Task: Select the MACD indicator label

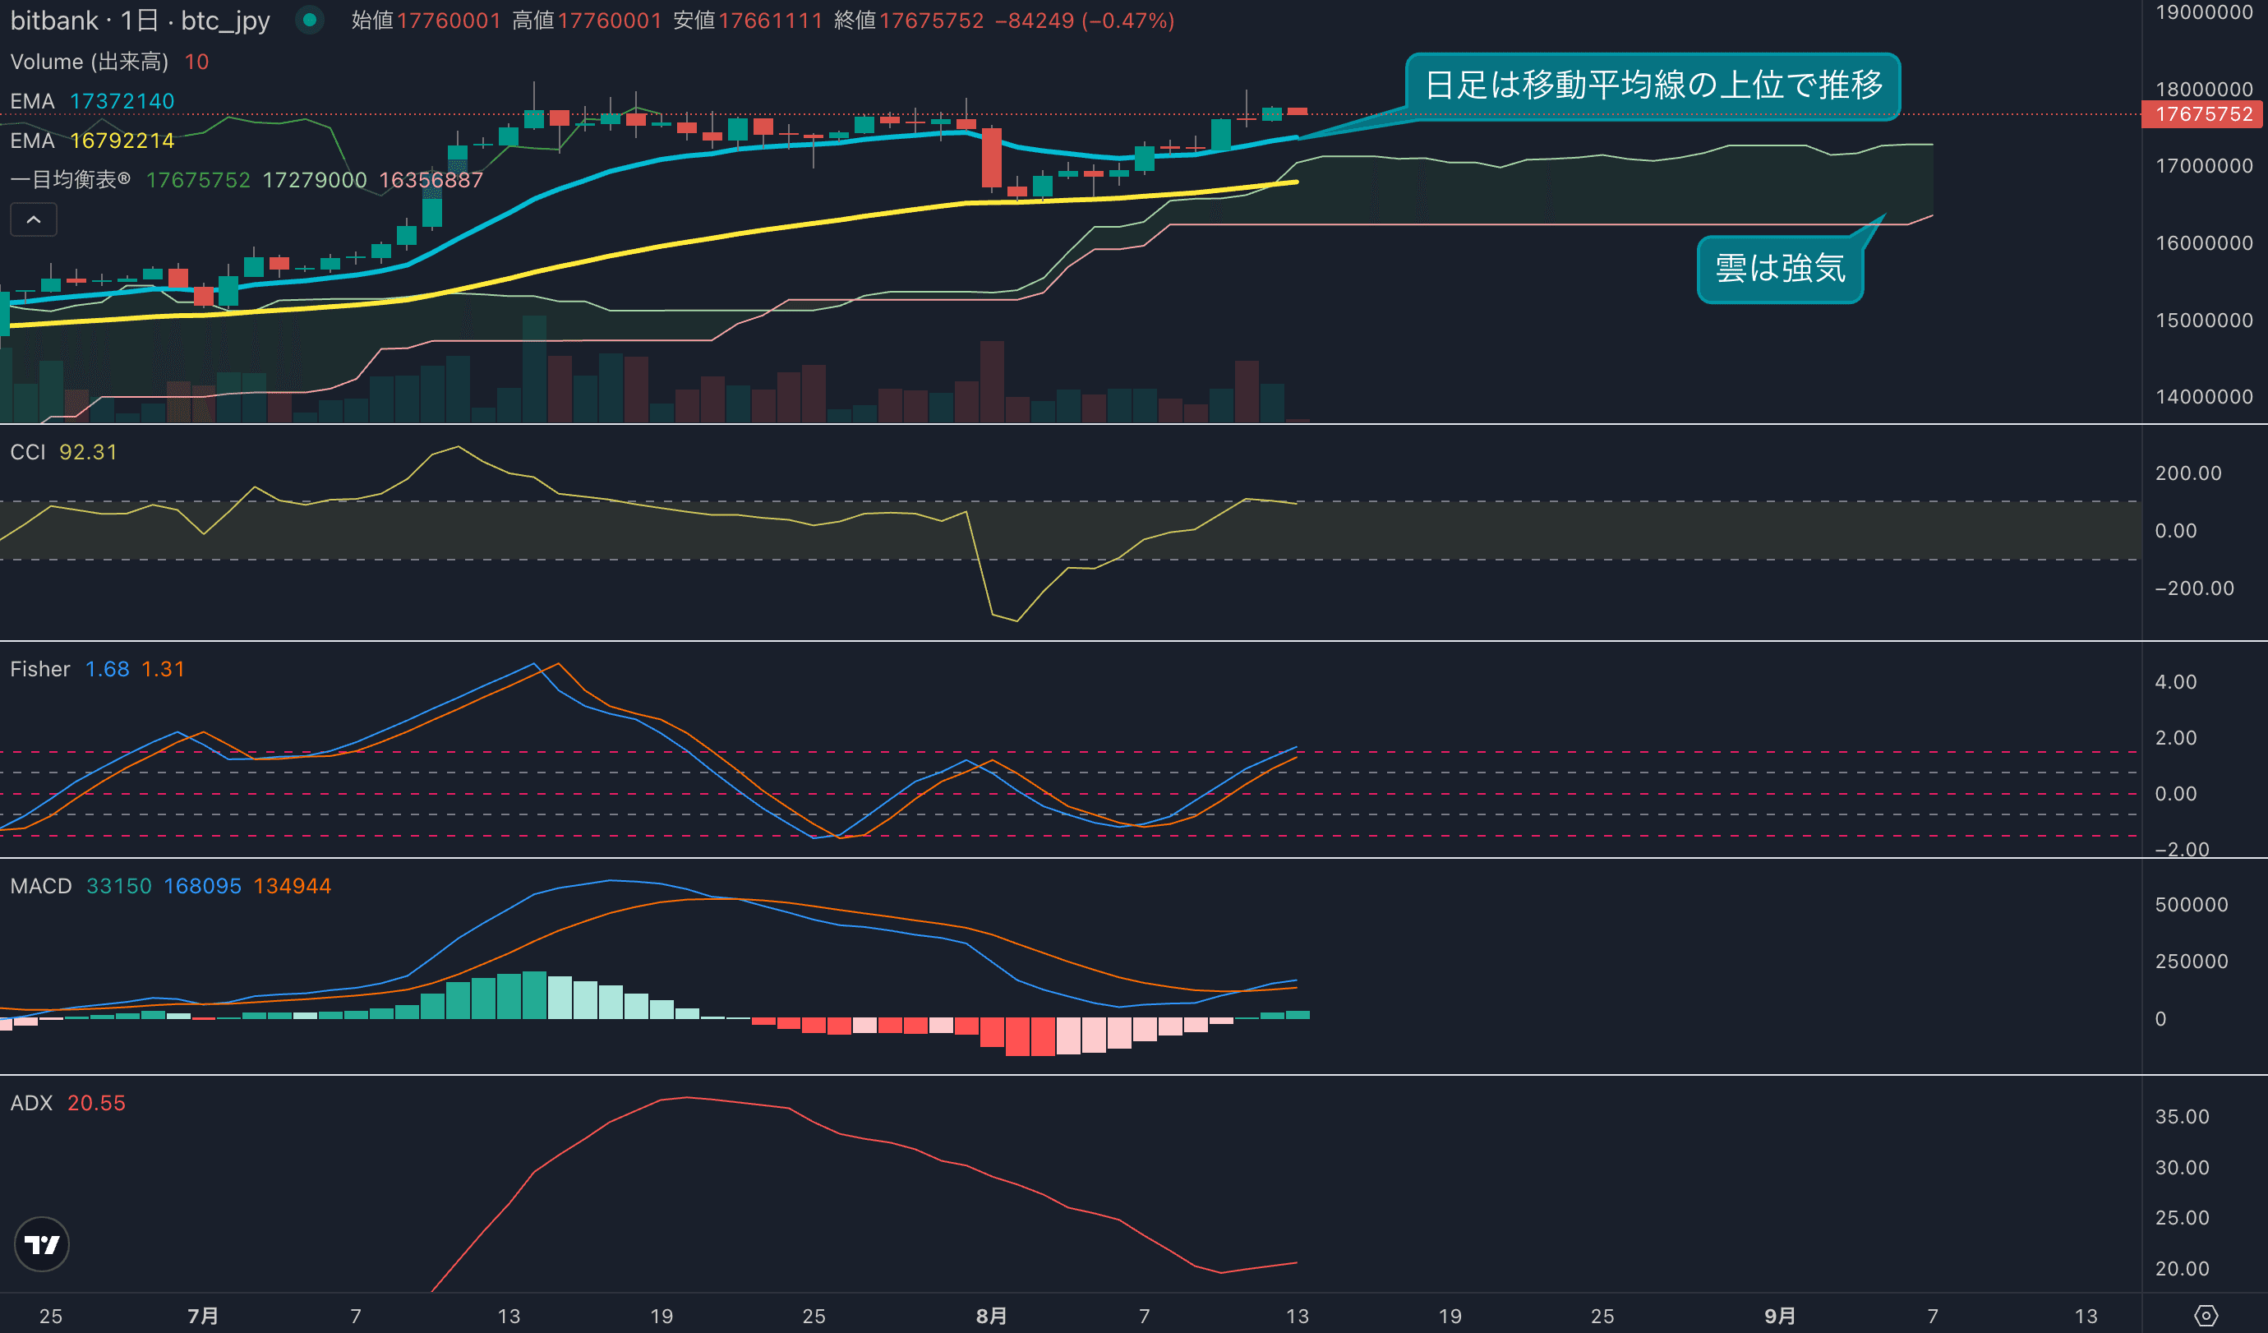Action: [x=40, y=886]
